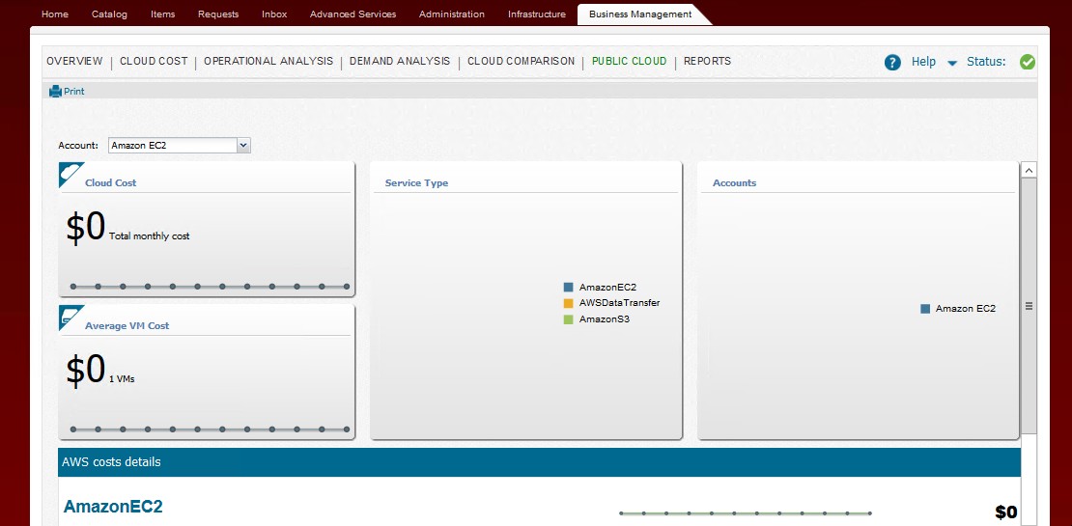Select the Cloud Comparison menu item
The width and height of the screenshot is (1072, 526).
click(521, 62)
